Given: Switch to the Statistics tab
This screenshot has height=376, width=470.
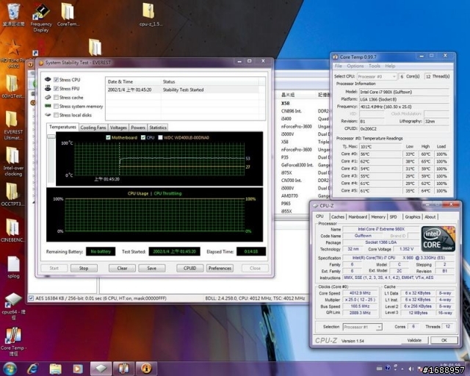Looking at the screenshot, I should coord(158,128).
